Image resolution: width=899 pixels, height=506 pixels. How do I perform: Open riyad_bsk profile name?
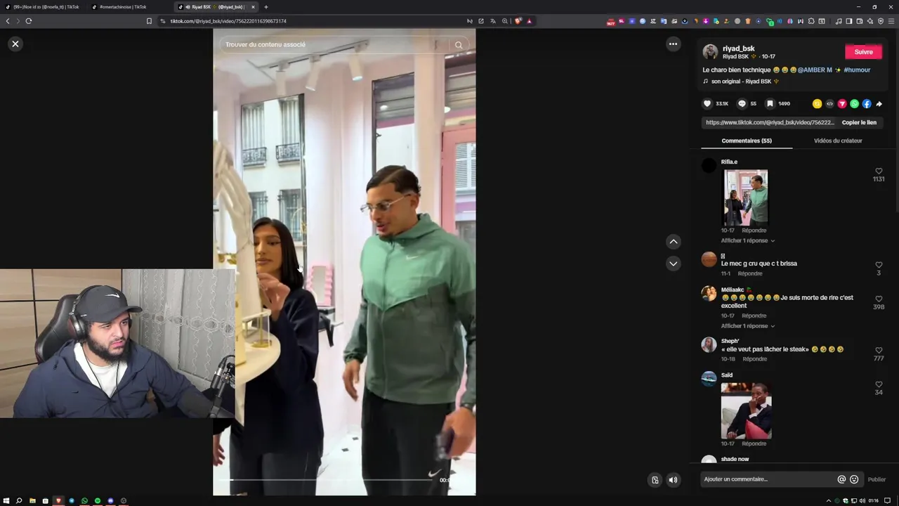738,48
